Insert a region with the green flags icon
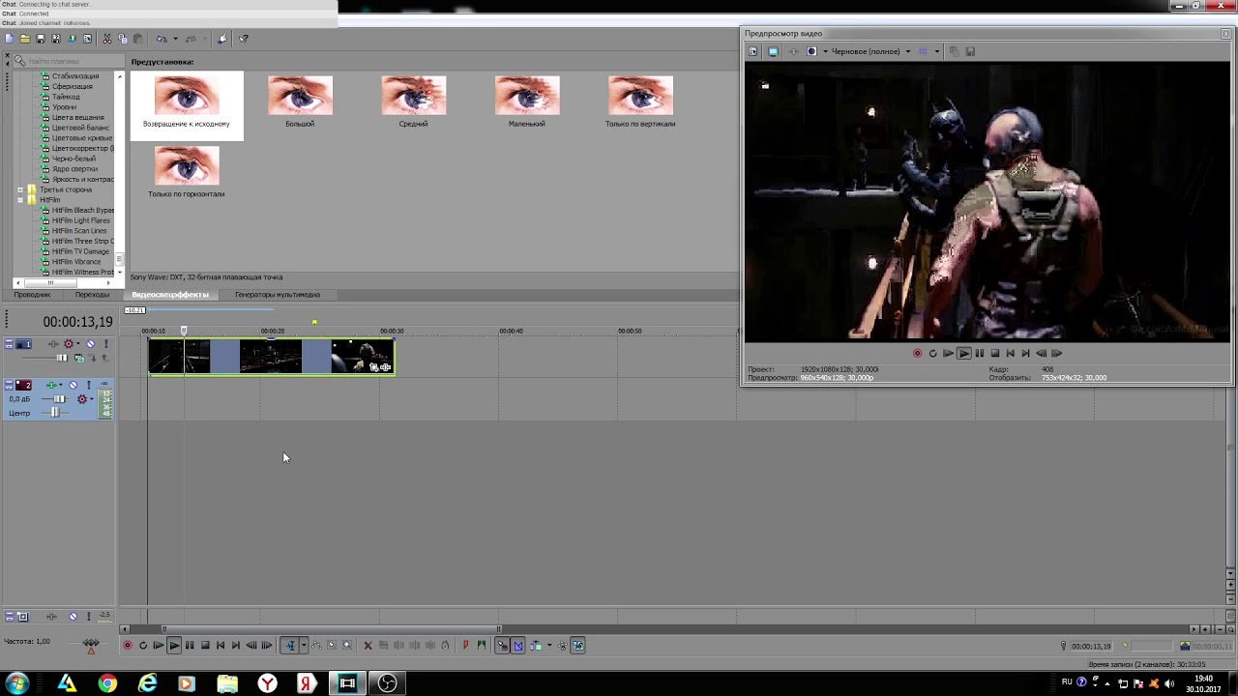 click(481, 646)
